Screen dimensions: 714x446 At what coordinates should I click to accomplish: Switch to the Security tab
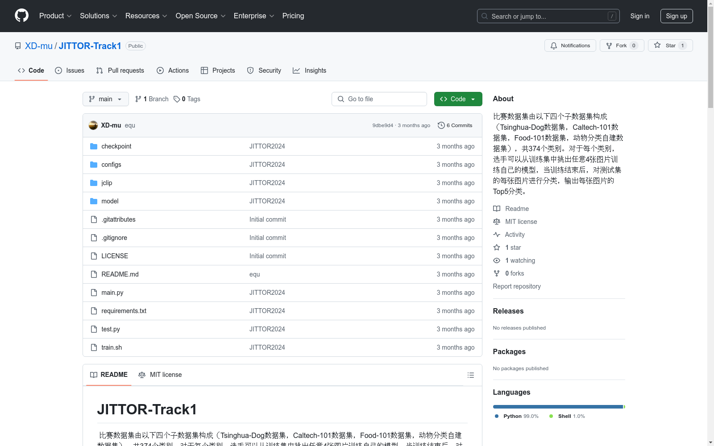click(x=264, y=70)
